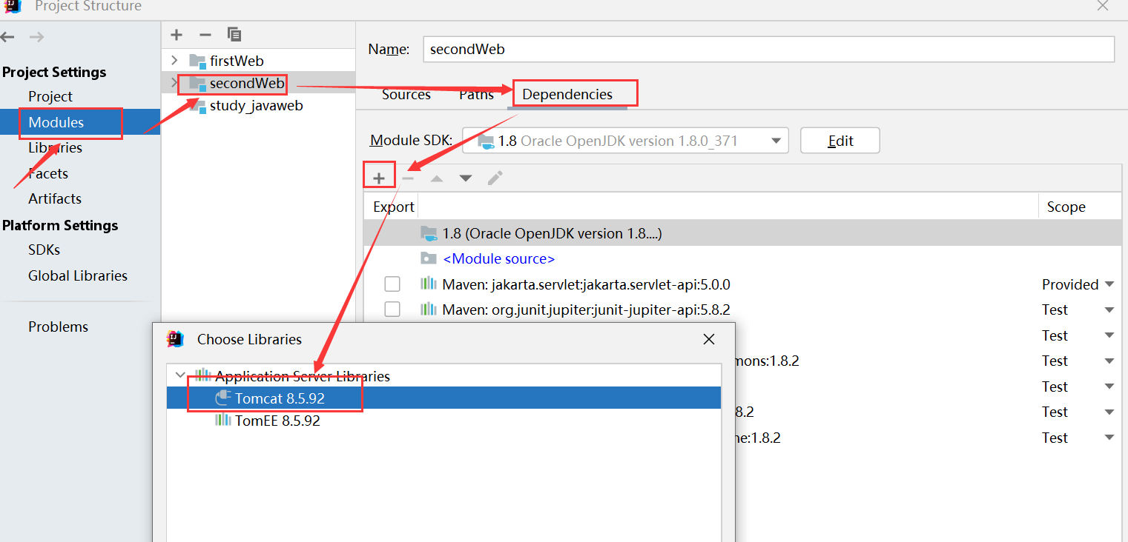The height and width of the screenshot is (542, 1128).
Task: Click the Module source folder icon
Action: 429,258
